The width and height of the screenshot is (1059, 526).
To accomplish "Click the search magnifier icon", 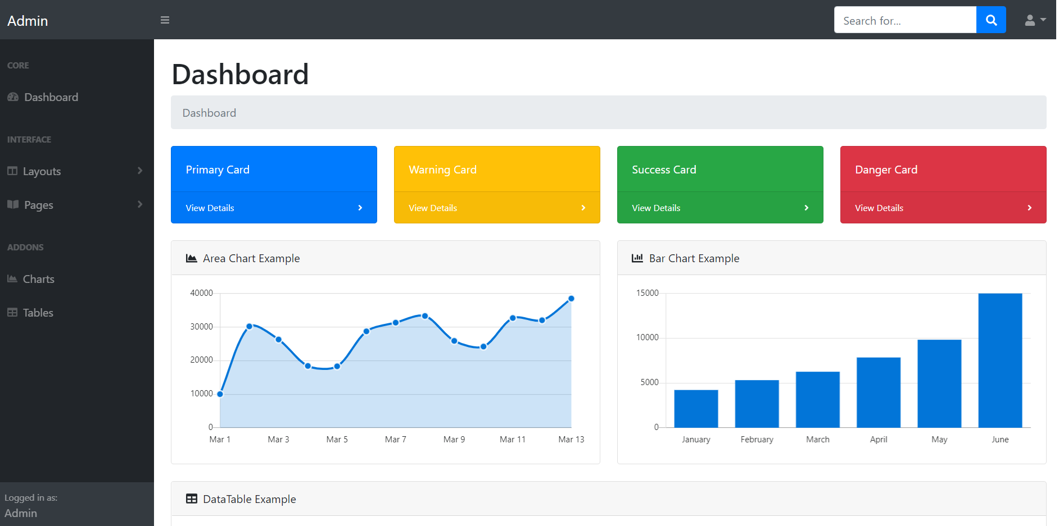I will point(991,20).
